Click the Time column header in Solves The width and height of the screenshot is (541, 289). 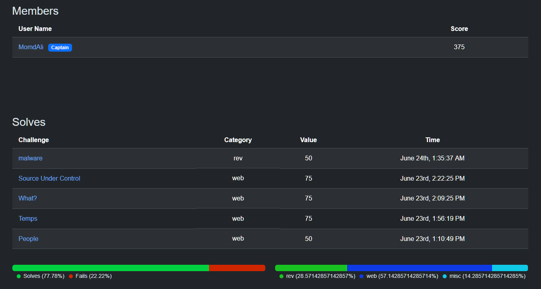433,140
